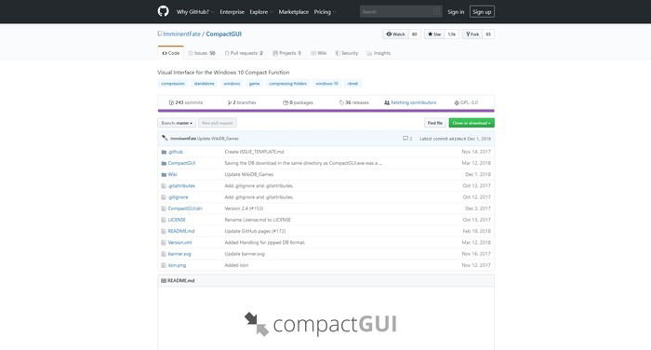Click the README.md header book icon
The width and height of the screenshot is (651, 350).
164,280
